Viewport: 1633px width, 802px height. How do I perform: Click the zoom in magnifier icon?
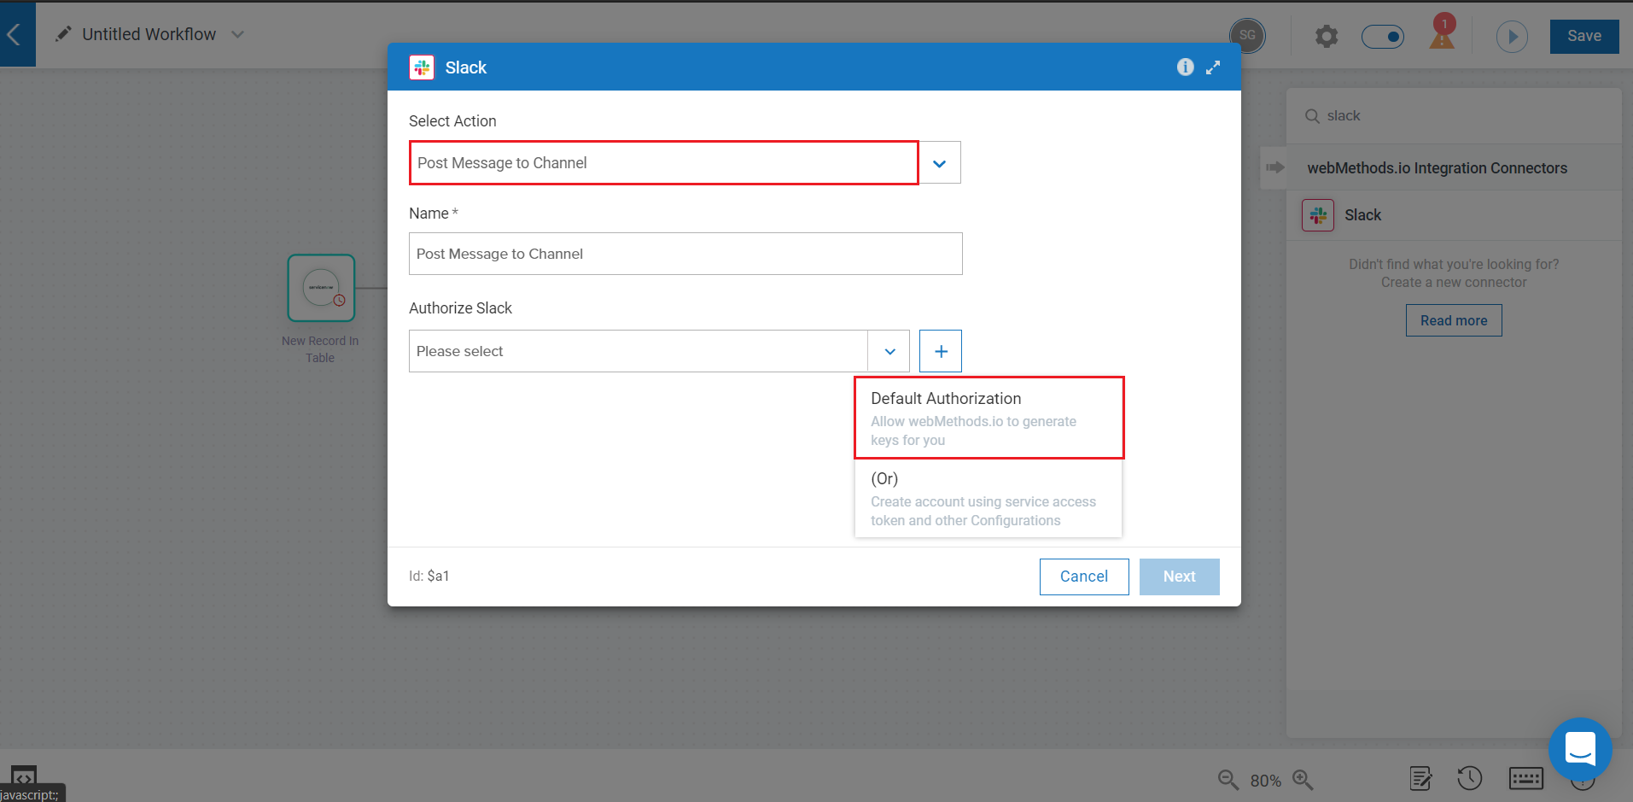pos(1303,779)
